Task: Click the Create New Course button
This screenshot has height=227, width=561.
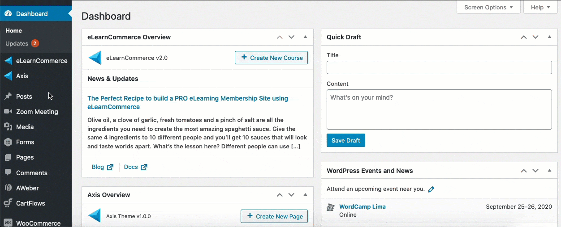Action: 272,58
